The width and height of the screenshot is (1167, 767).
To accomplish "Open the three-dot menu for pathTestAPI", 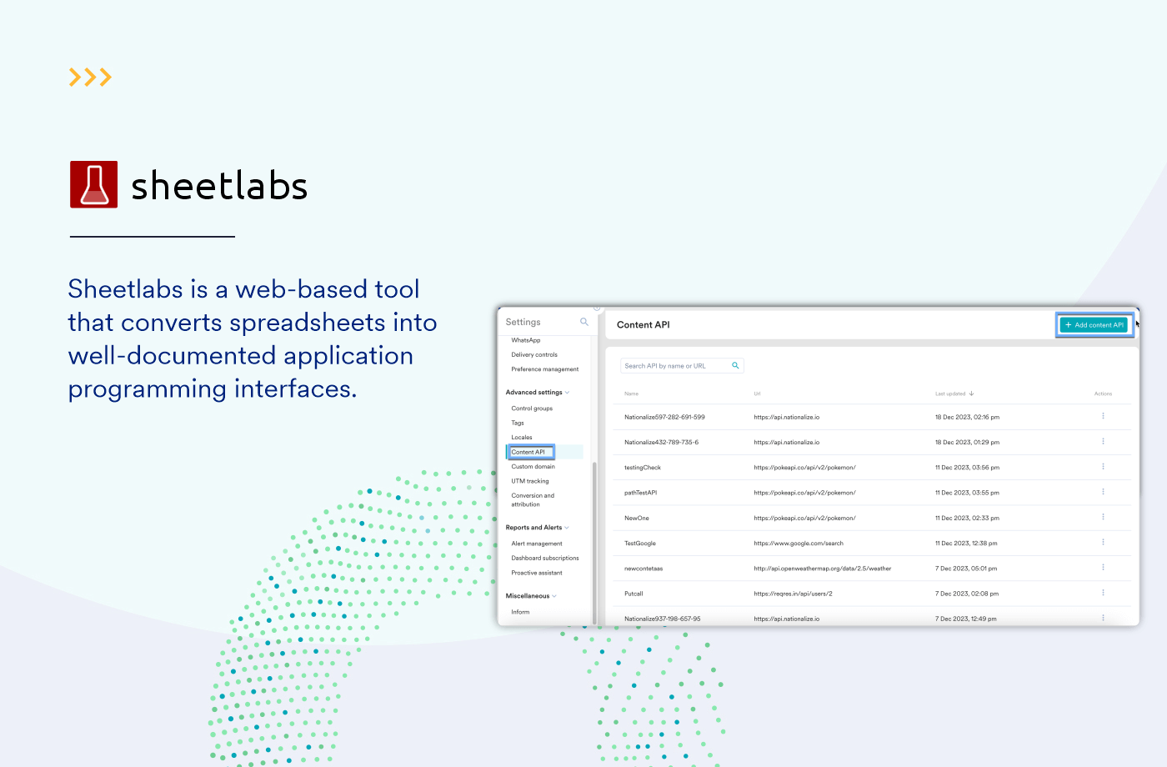I will (x=1103, y=492).
